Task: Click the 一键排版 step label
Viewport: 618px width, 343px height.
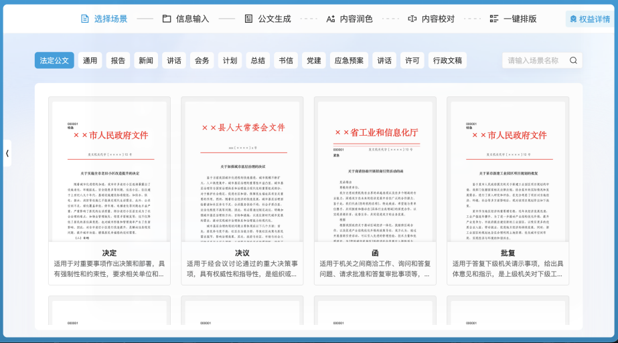Action: coord(520,19)
